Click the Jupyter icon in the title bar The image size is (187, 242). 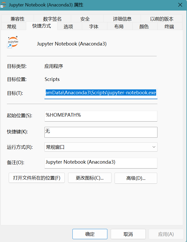tap(3, 5)
